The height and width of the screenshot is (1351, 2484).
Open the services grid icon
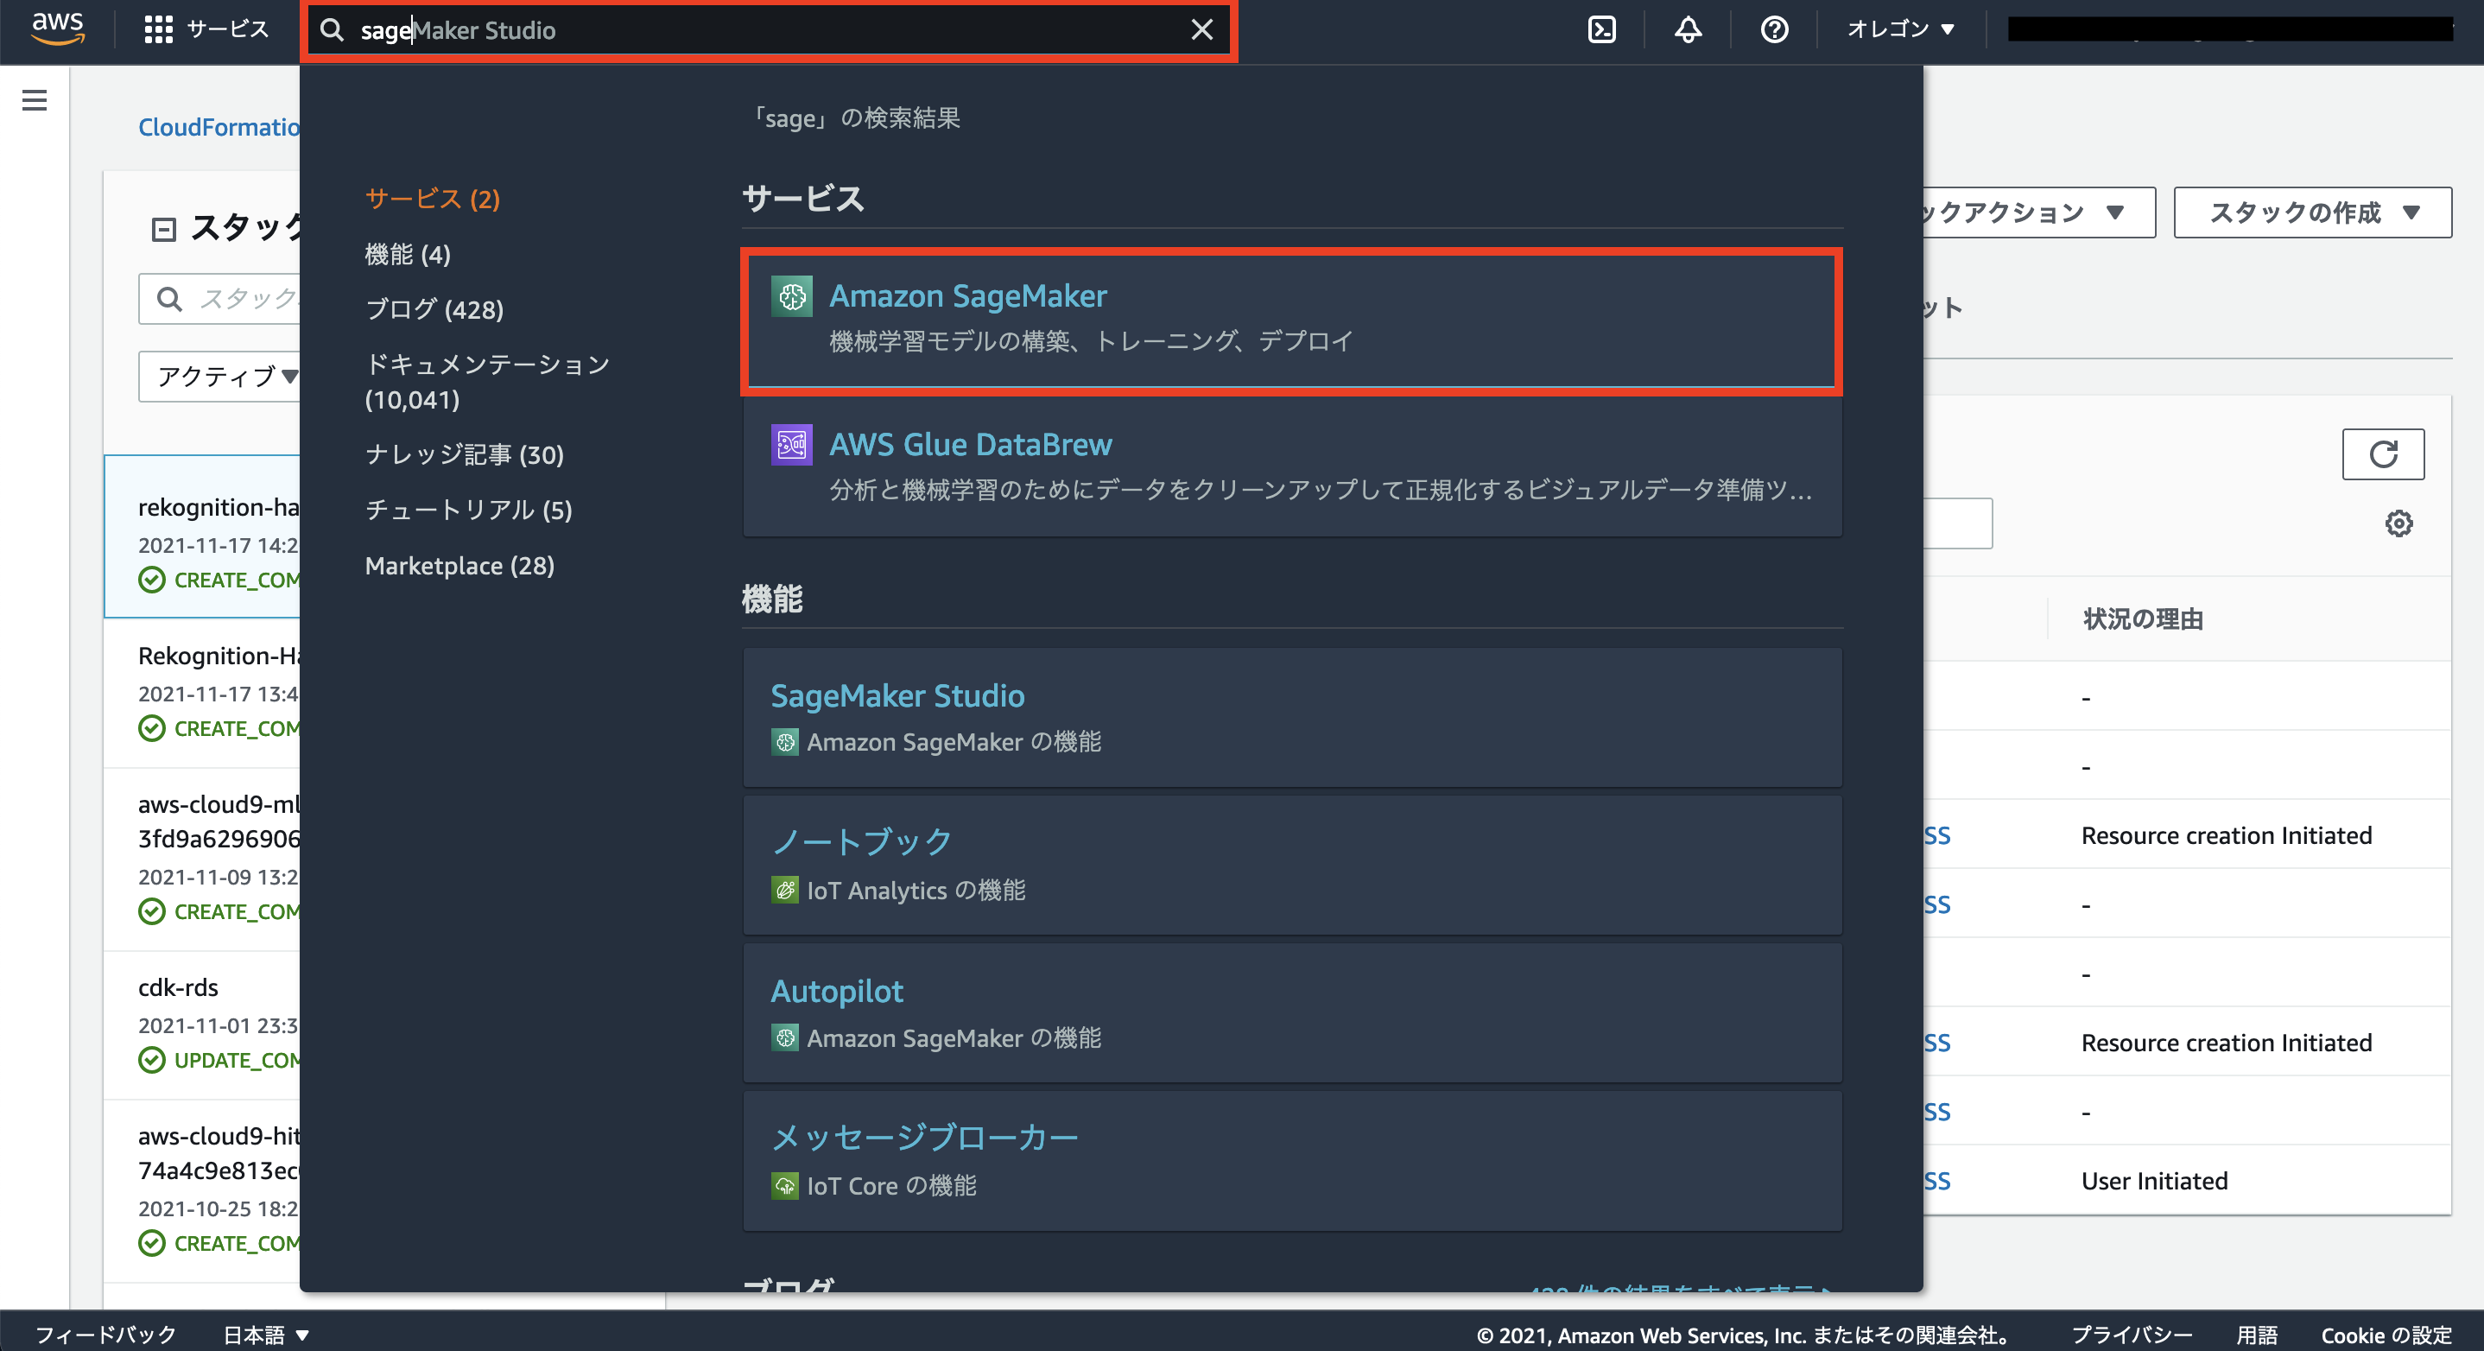point(158,30)
